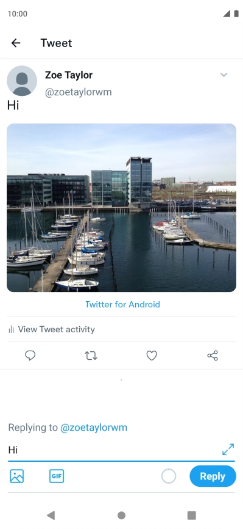This screenshot has height=529, width=243.
Task: Tap Android home navigation button
Action: (x=122, y=515)
